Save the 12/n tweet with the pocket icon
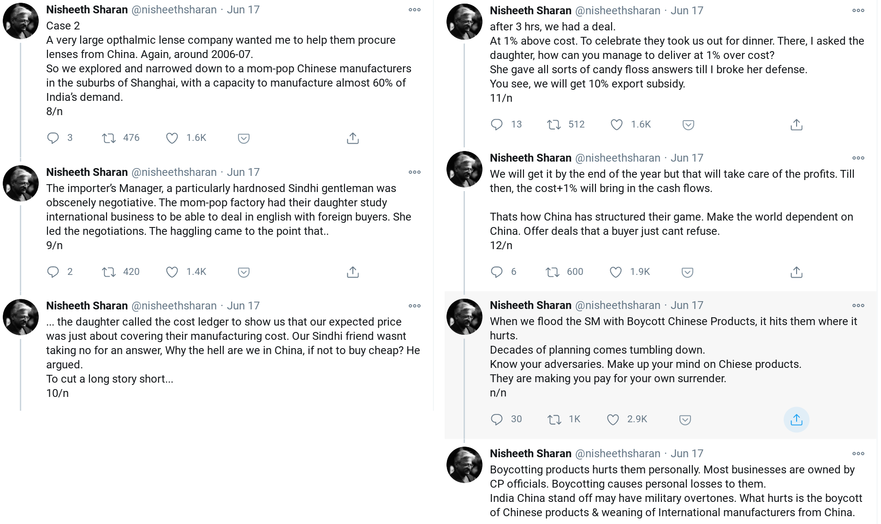This screenshot has width=881, height=524. 687,272
